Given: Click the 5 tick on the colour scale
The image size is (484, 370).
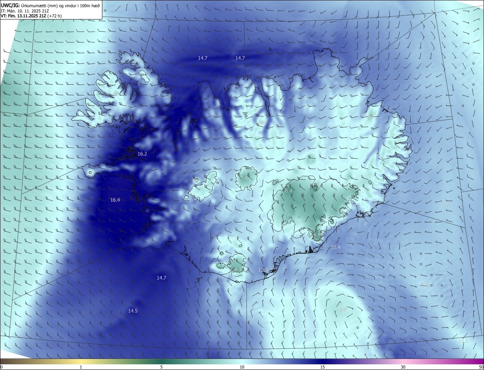Looking at the screenshot, I should [161, 367].
